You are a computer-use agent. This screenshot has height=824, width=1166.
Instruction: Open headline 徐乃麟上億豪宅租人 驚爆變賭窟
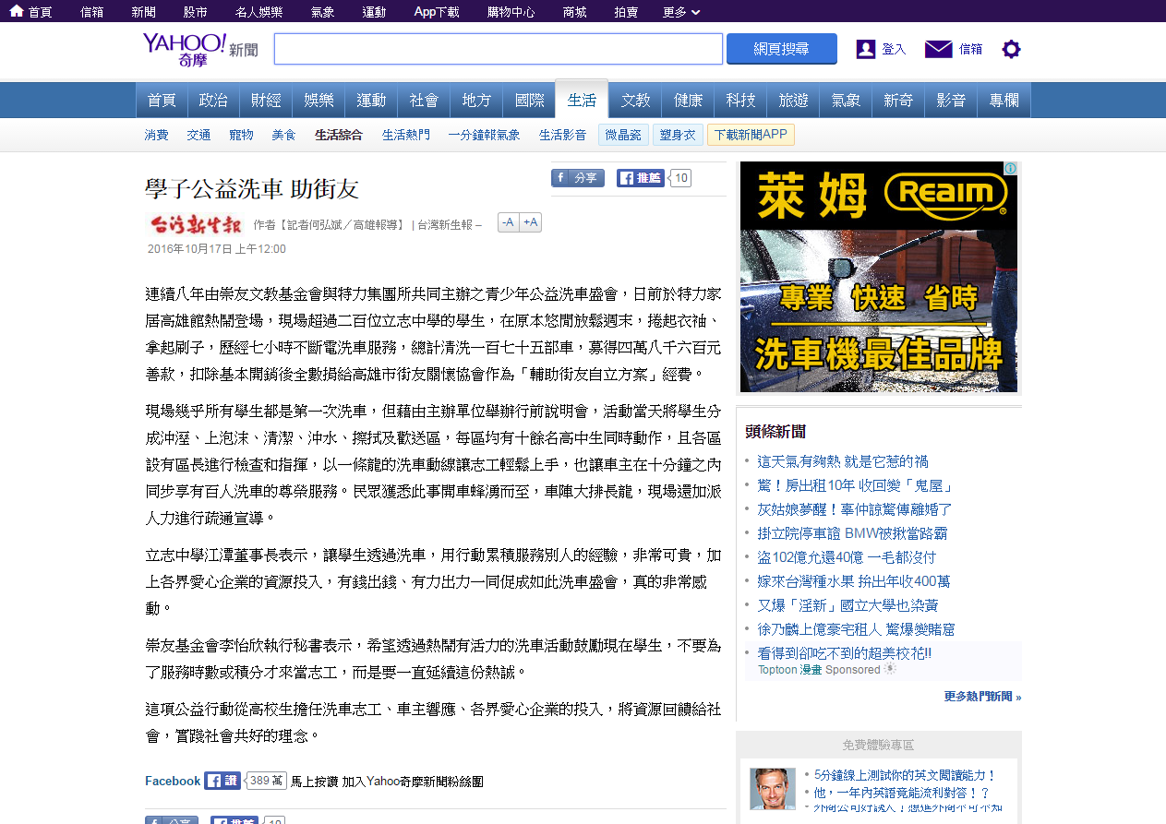point(856,629)
